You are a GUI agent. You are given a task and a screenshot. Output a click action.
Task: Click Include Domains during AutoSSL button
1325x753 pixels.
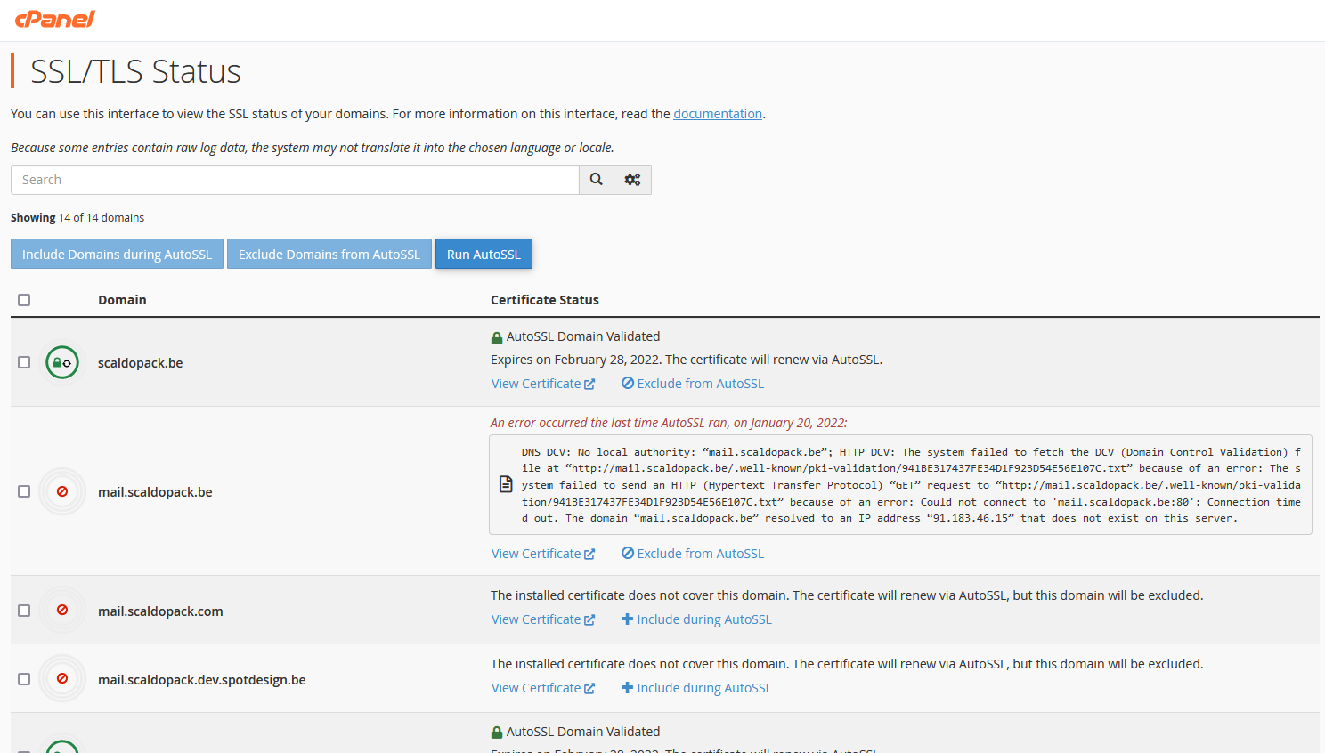[x=117, y=254]
